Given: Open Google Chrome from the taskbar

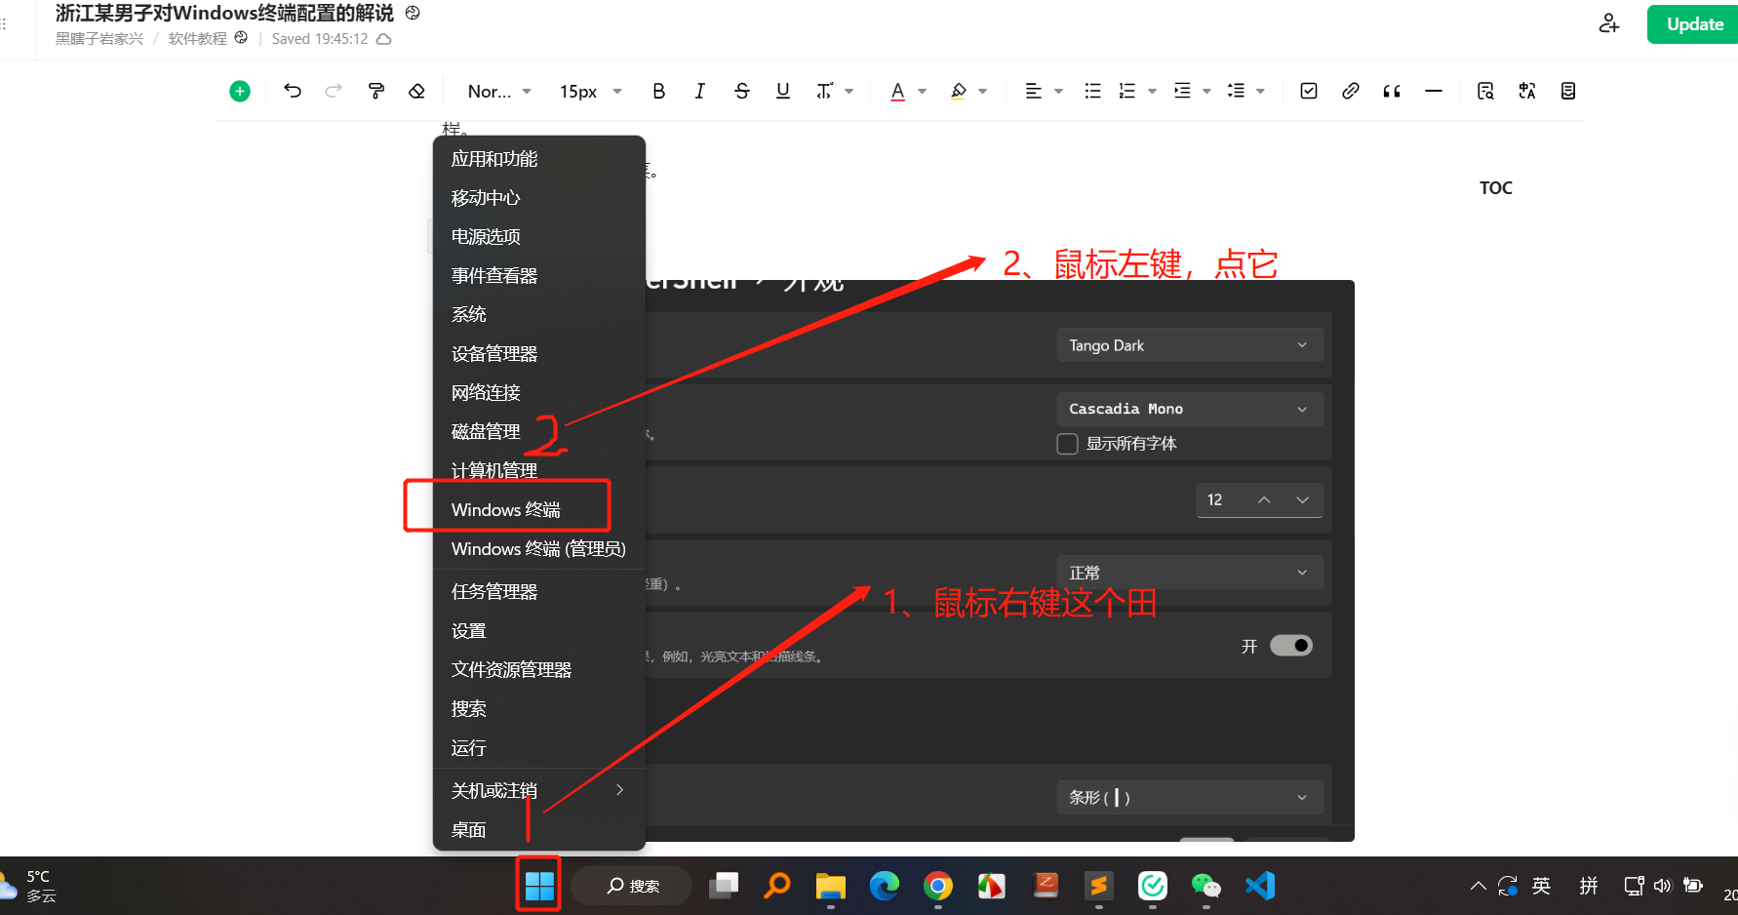Looking at the screenshot, I should tap(938, 886).
